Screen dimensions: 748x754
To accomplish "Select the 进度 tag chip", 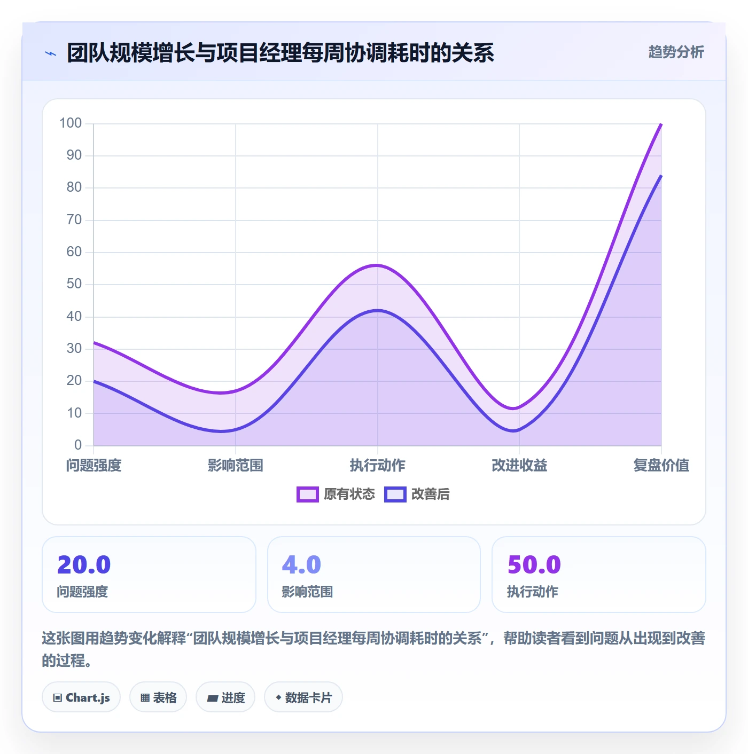I will coord(225,697).
